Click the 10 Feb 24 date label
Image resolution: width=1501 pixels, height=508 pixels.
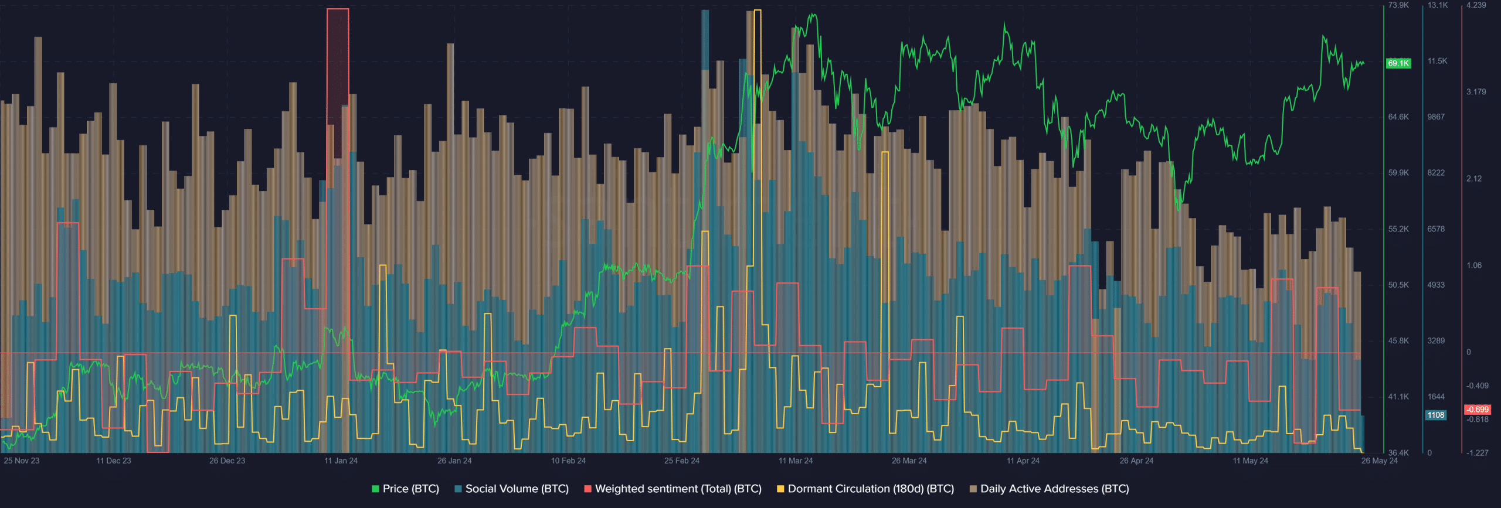click(x=568, y=461)
